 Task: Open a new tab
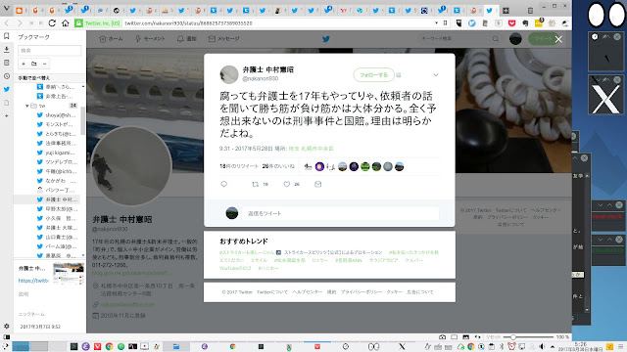point(506,11)
